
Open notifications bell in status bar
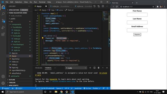tap(108, 88)
